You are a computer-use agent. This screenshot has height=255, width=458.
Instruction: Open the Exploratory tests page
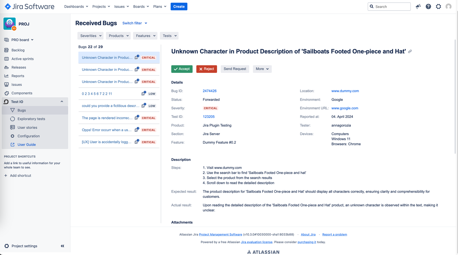pos(31,119)
